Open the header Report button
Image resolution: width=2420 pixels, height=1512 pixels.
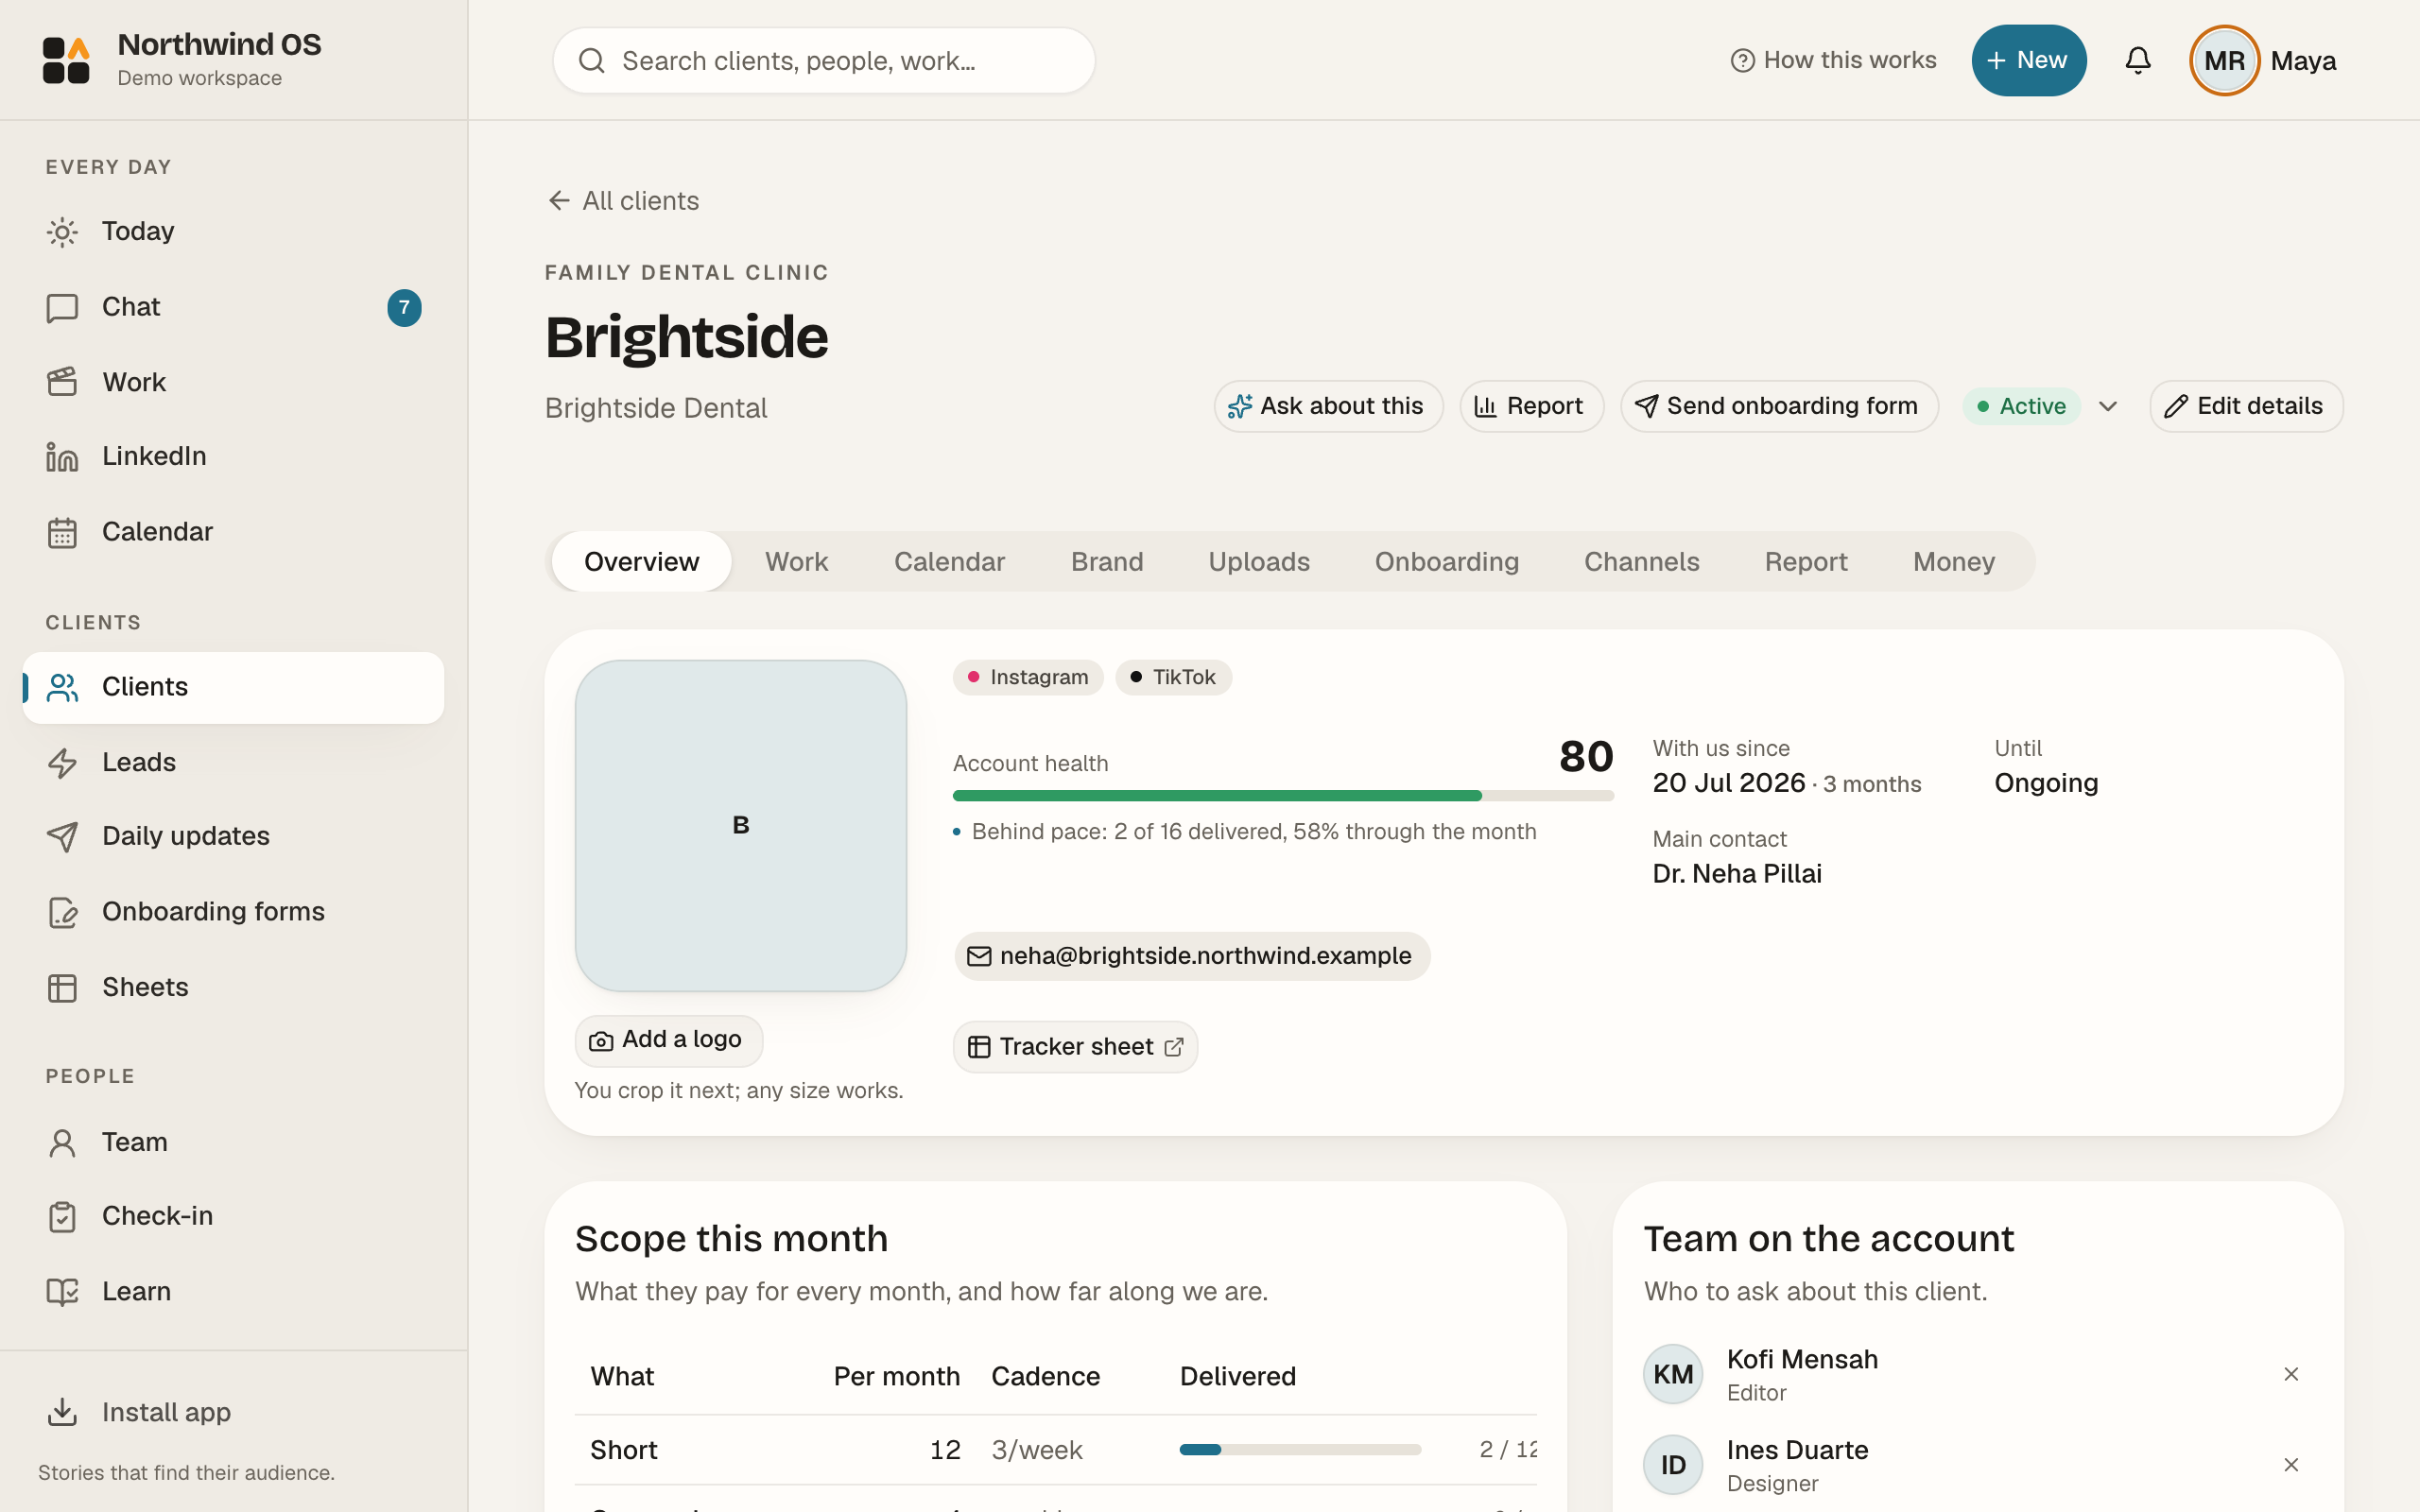(1531, 406)
